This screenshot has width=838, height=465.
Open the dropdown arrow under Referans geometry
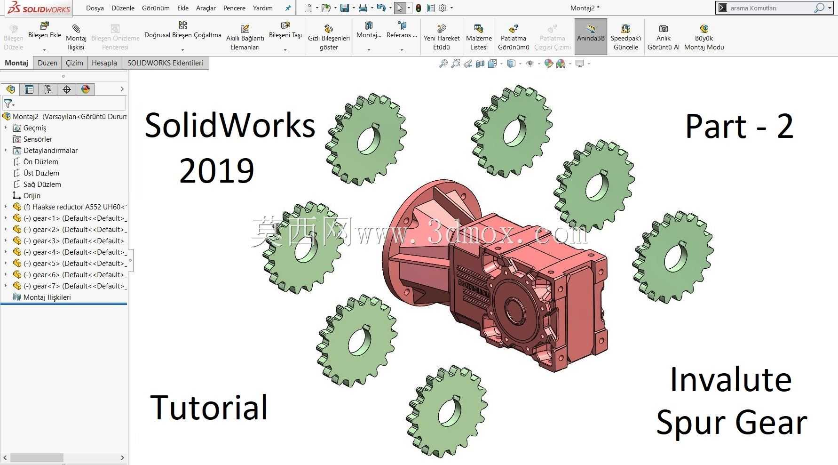tap(402, 49)
